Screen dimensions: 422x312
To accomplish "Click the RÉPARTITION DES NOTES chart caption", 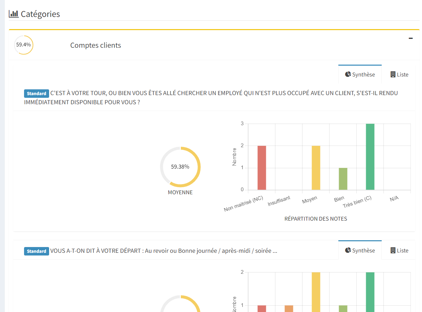I will (316, 219).
